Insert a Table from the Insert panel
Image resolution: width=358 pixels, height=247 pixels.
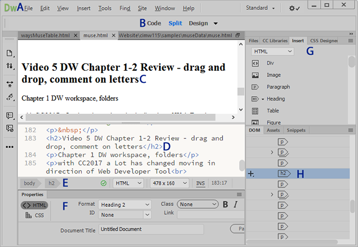(272, 110)
